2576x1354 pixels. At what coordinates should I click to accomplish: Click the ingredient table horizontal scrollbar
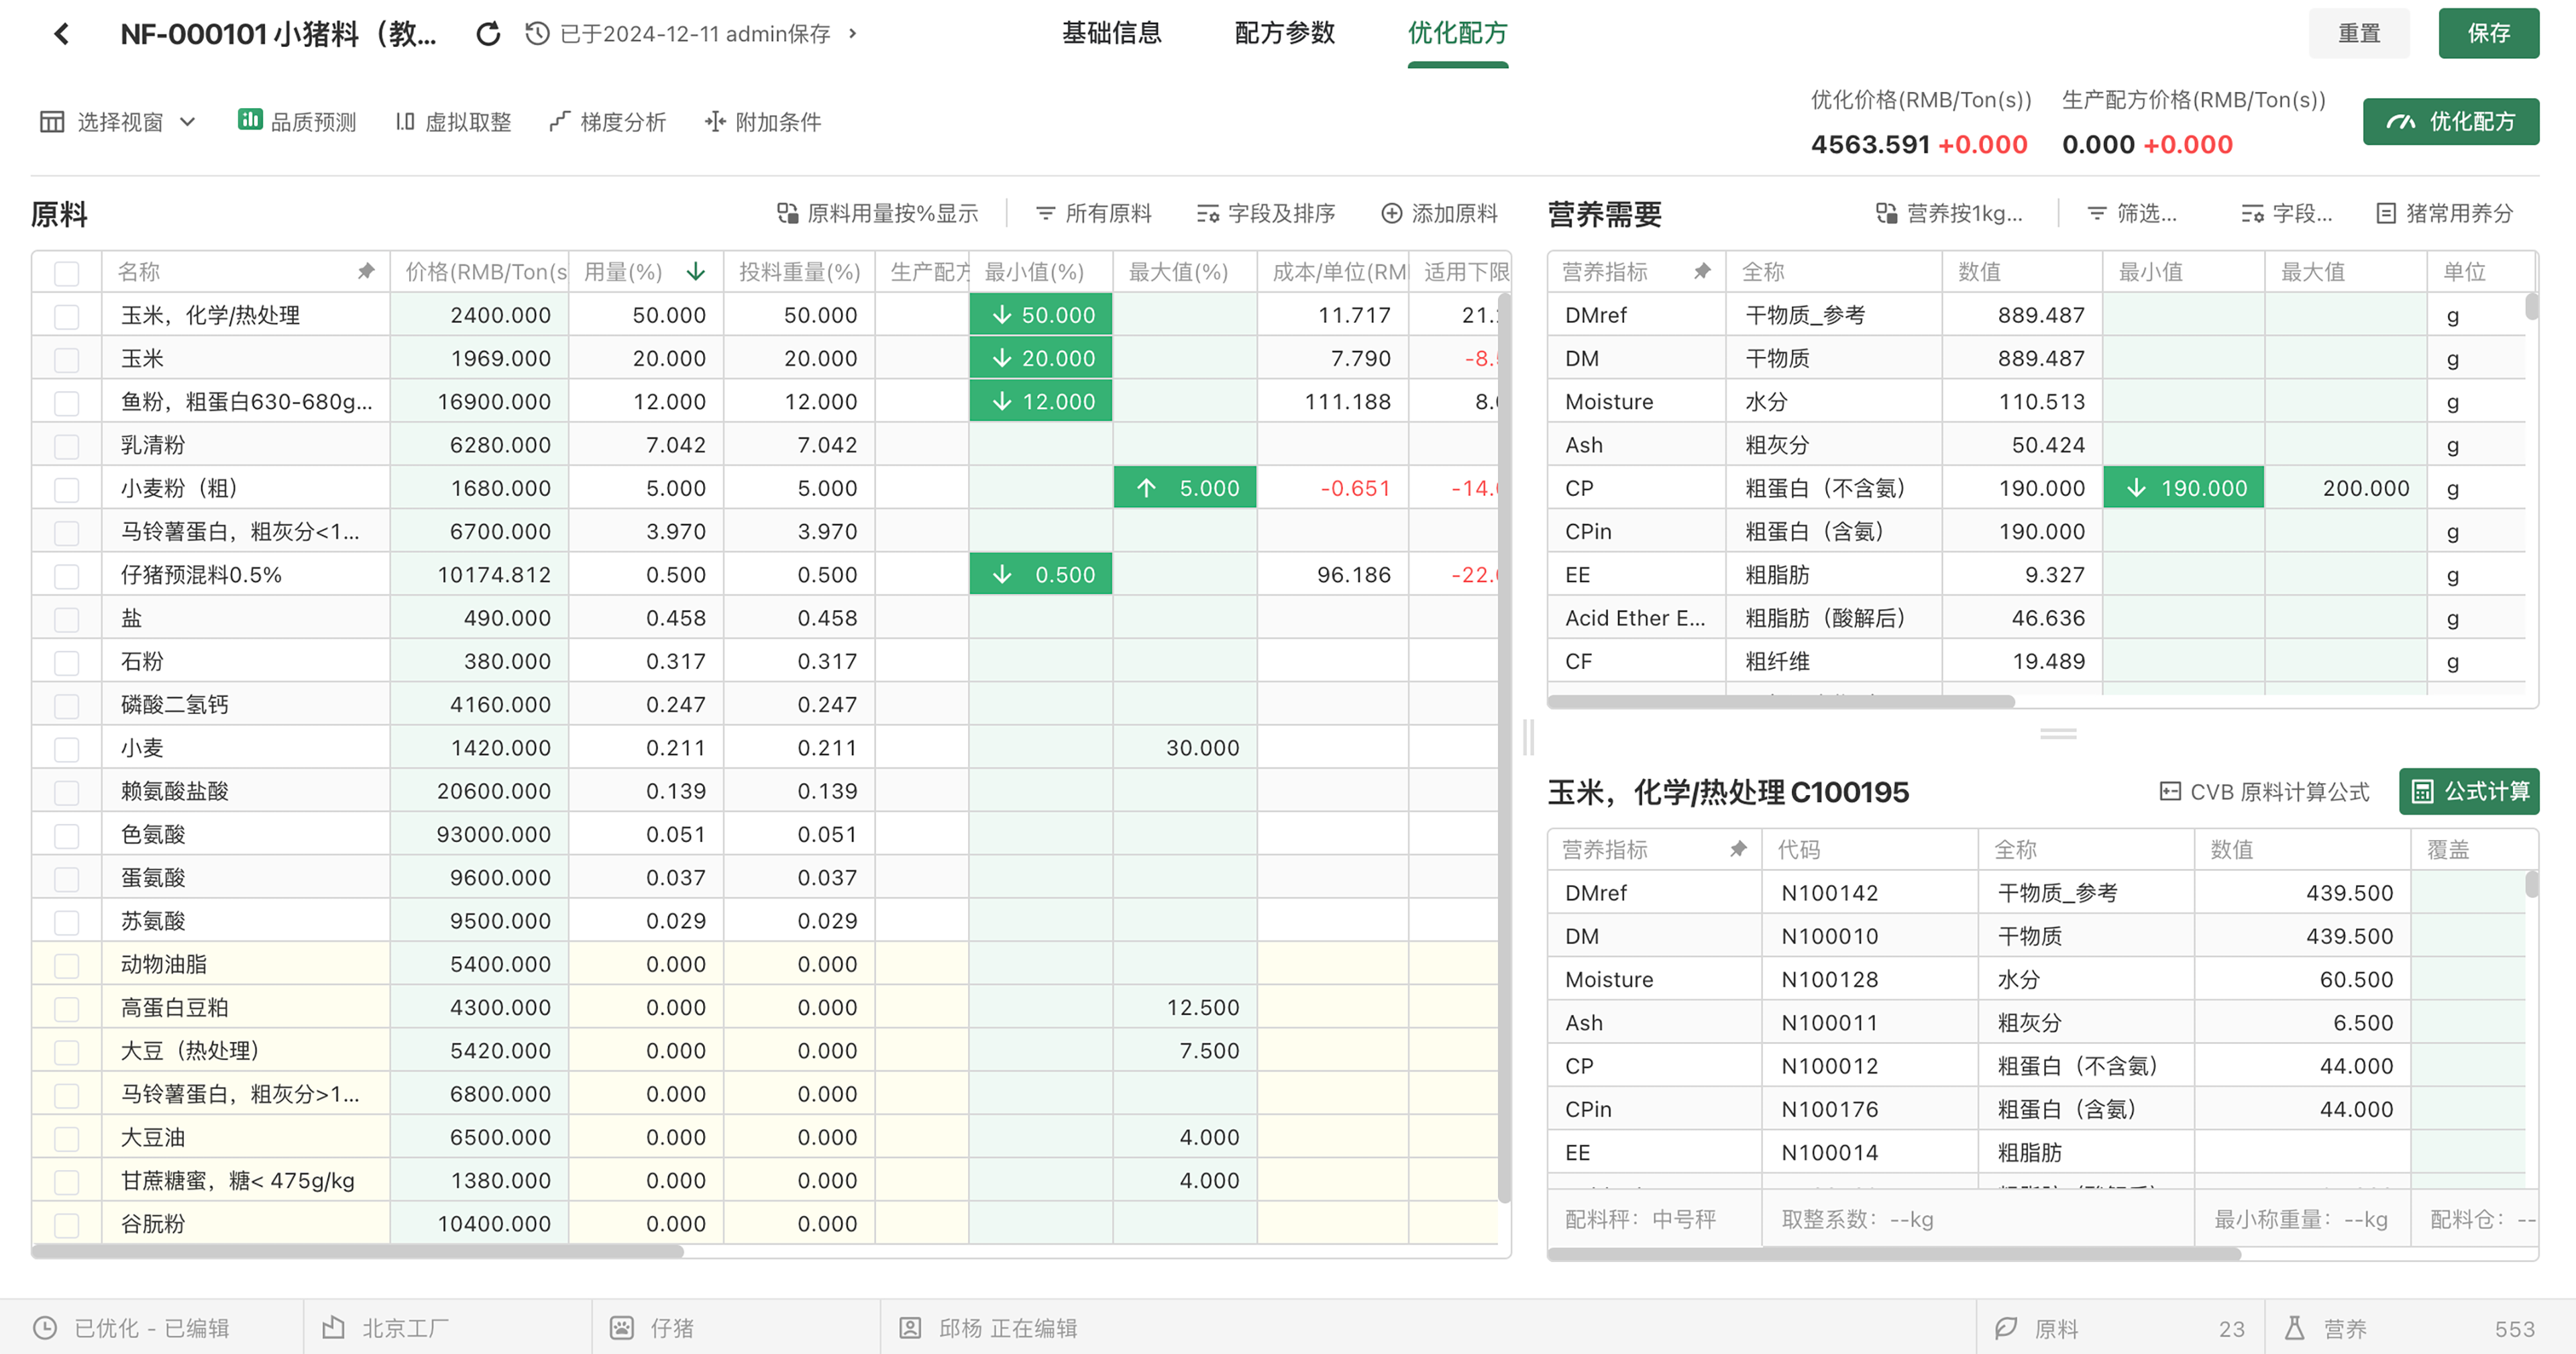point(357,1251)
